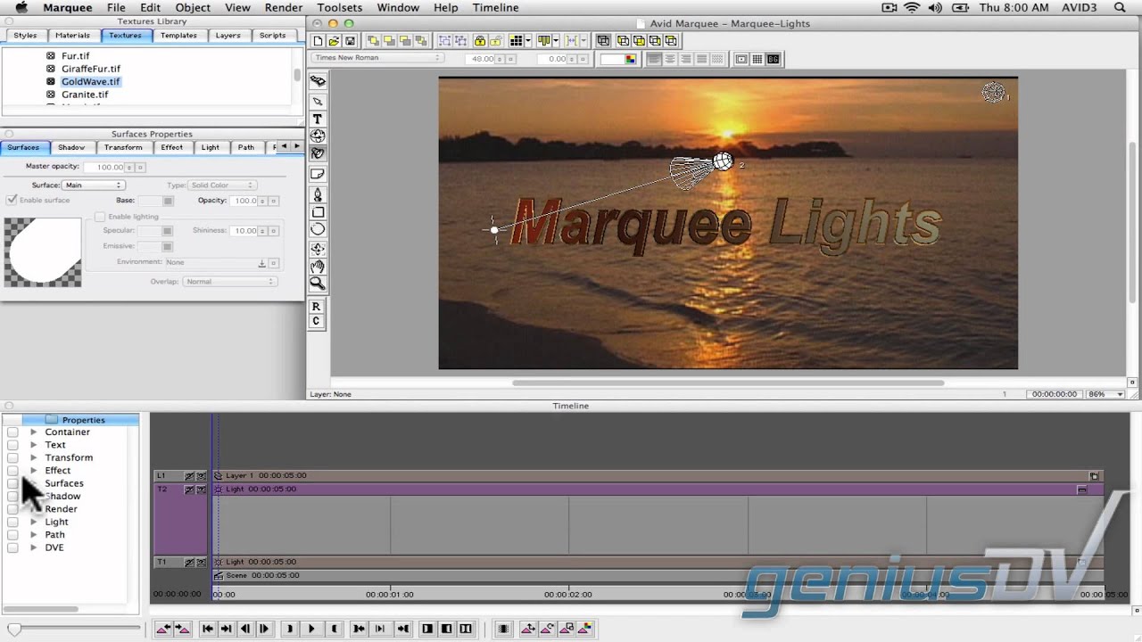Select GoldWave.tif in textures list
Image resolution: width=1142 pixels, height=642 pixels.
(x=90, y=81)
